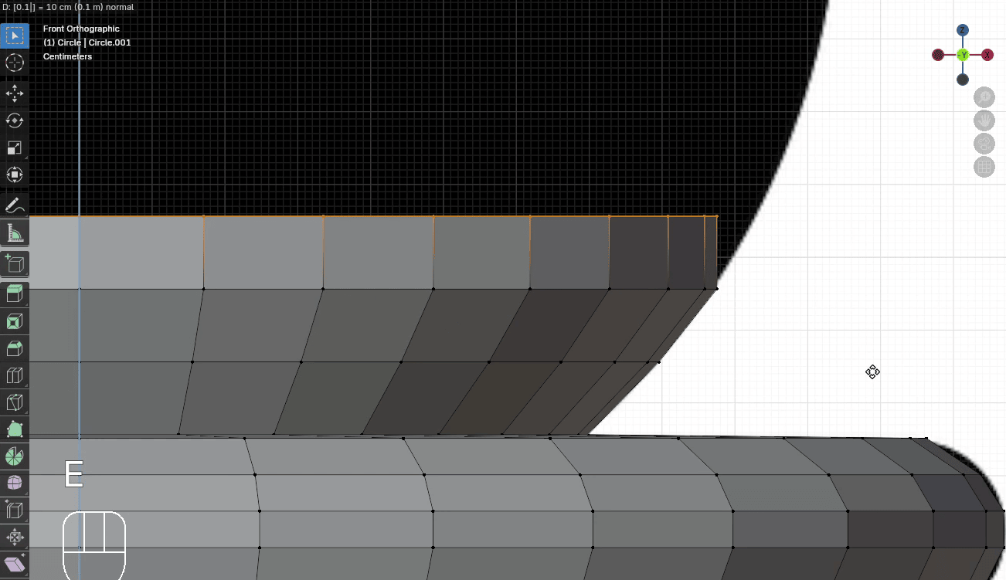Select the Add Cube tool

point(15,263)
